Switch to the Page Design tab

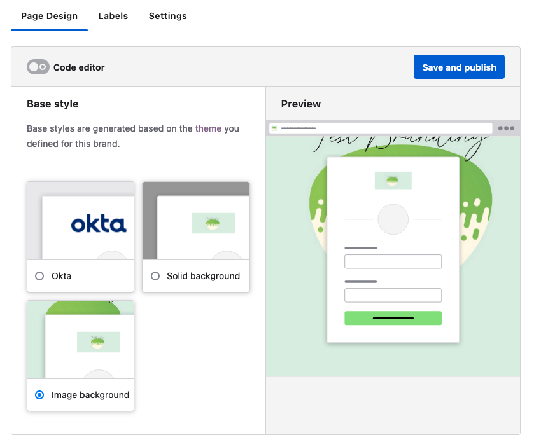(x=49, y=16)
